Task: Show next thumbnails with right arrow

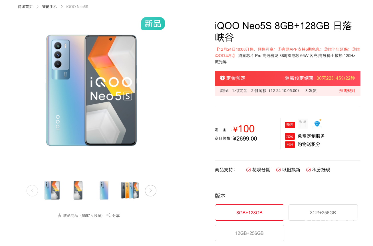Action: click(151, 191)
